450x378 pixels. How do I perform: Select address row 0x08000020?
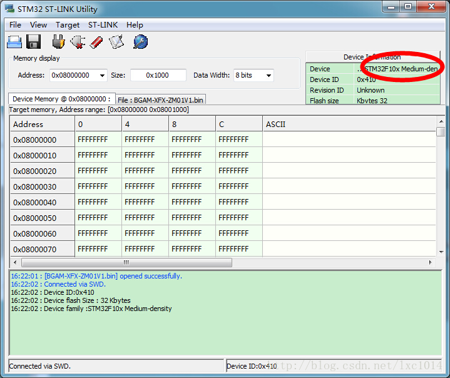(x=43, y=171)
